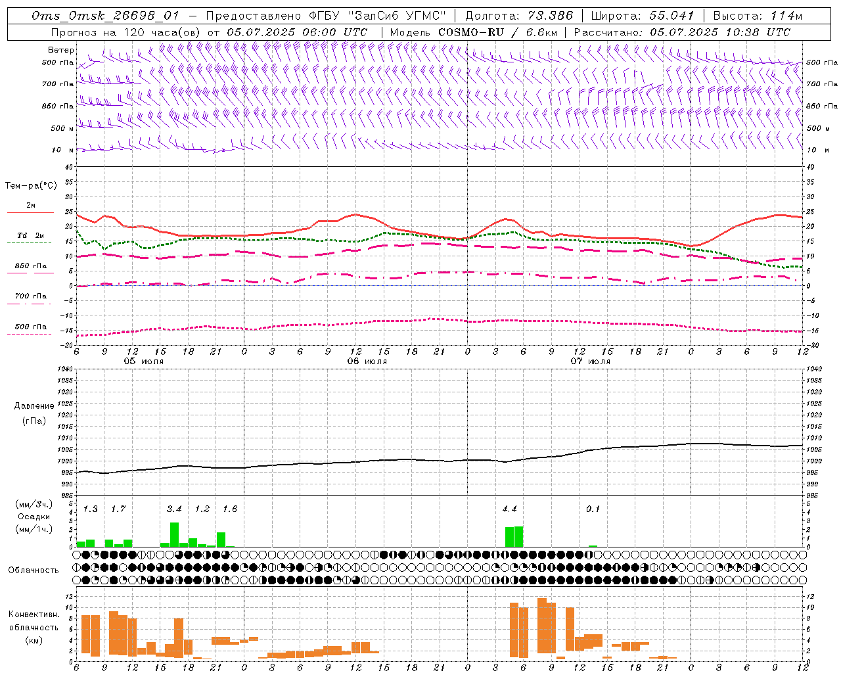Click the 1.7 precipitation total
The width and height of the screenshot is (841, 673).
click(x=118, y=509)
